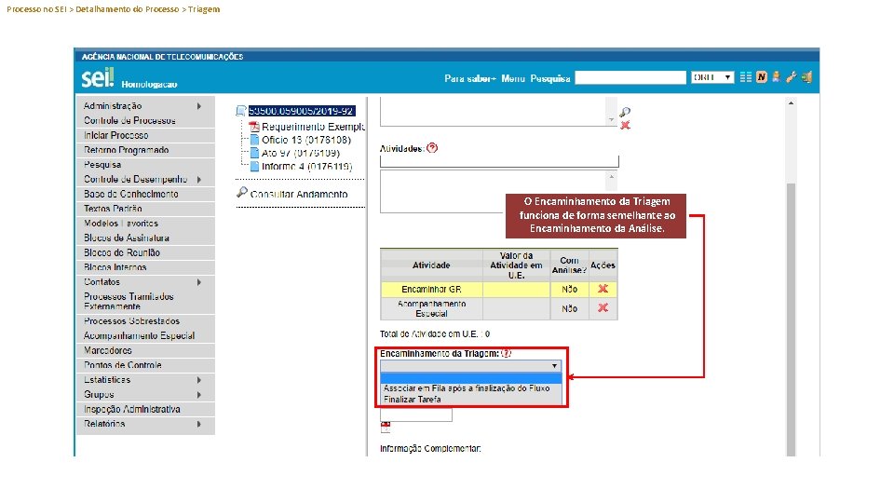
Task: Click the SEI logo
Action: [x=98, y=78]
